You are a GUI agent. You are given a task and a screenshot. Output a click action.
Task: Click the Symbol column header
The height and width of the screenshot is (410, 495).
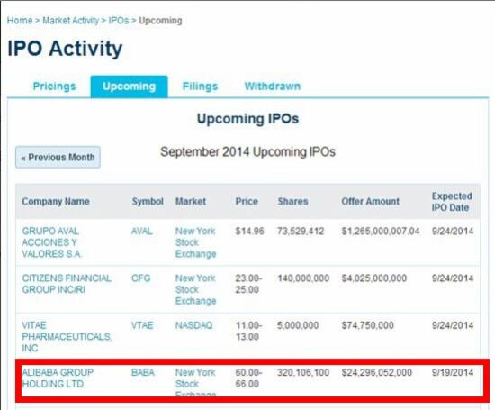(x=148, y=202)
